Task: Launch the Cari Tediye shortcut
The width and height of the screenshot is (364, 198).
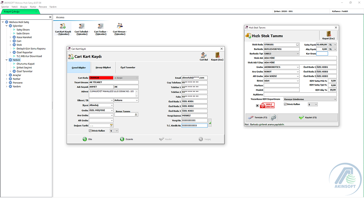Action: pos(101,27)
